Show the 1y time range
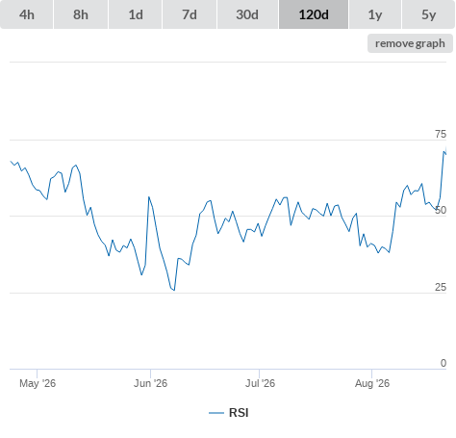This screenshot has width=456, height=438. click(375, 14)
